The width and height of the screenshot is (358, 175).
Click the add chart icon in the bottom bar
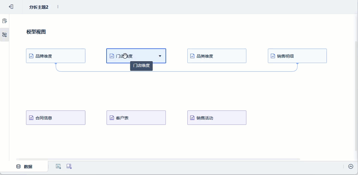[58, 166]
